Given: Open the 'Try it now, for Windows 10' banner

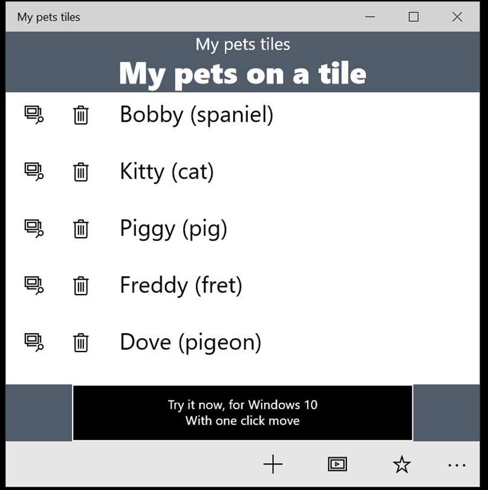Looking at the screenshot, I should click(x=242, y=413).
